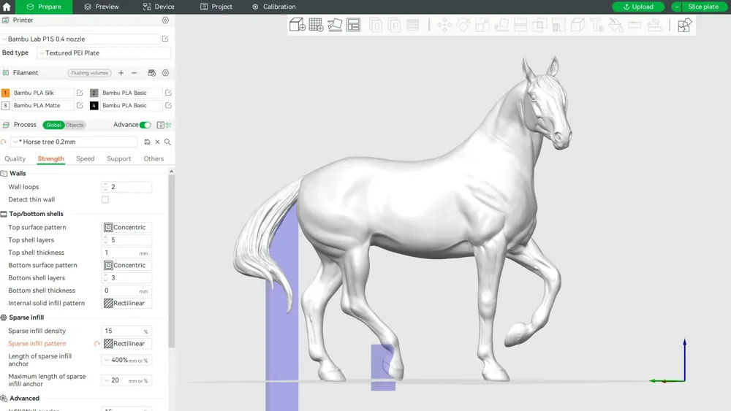Click the Upload button
731x411 pixels.
638,7
